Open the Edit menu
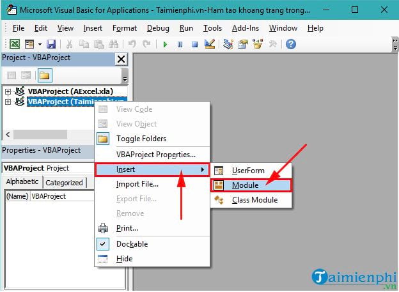The height and width of the screenshot is (292, 399). [x=41, y=28]
